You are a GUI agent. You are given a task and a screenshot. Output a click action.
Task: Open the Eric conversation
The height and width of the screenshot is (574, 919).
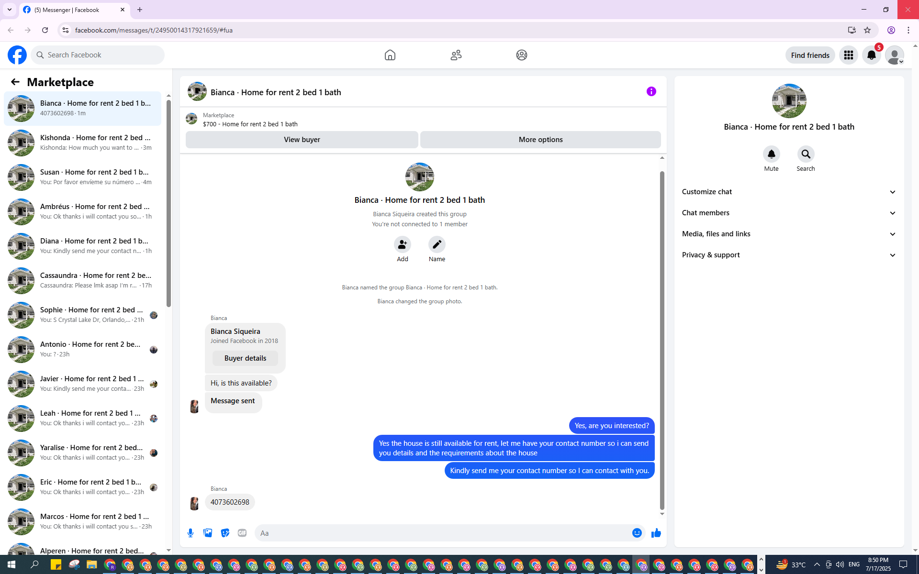[82, 487]
